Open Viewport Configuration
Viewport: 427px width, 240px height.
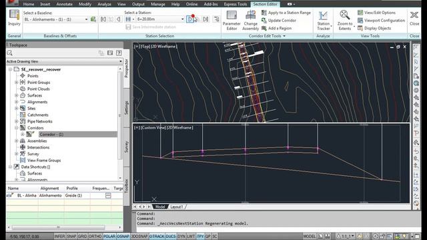(381, 21)
